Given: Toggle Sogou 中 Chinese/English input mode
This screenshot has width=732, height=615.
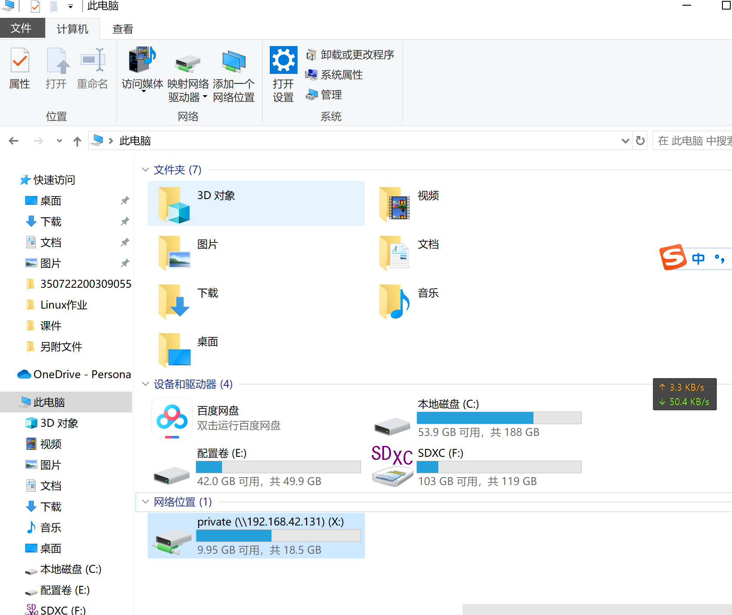Looking at the screenshot, I should [x=699, y=259].
